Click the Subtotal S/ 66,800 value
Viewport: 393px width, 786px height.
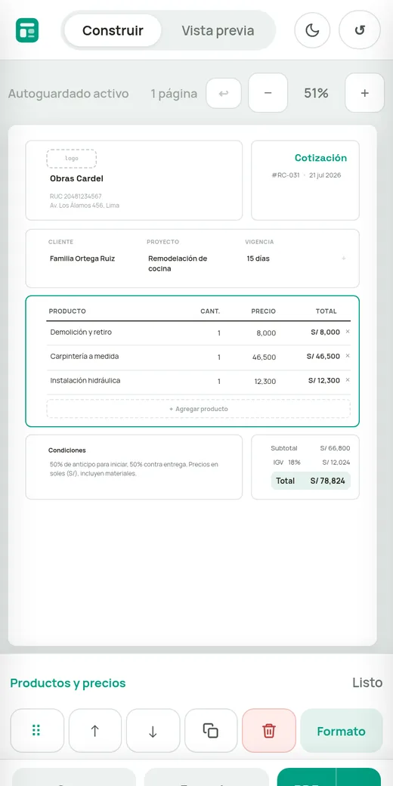click(335, 449)
